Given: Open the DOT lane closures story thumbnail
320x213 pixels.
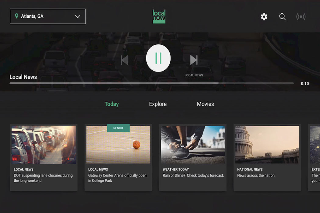Looking at the screenshot, I should (44, 145).
